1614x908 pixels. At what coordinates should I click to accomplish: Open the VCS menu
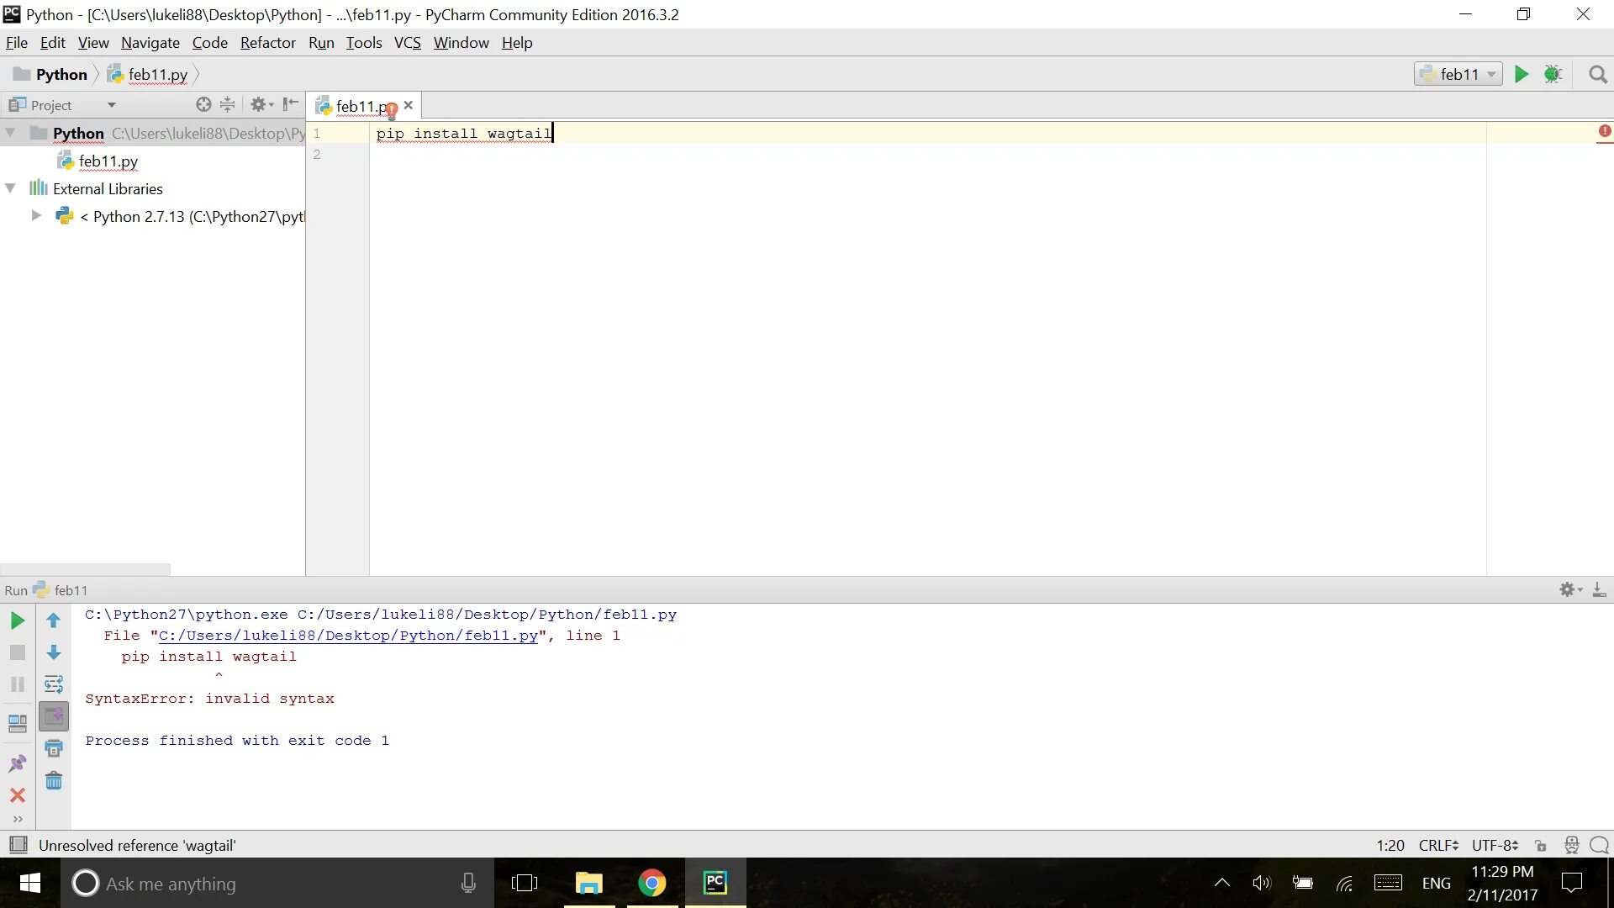(407, 43)
